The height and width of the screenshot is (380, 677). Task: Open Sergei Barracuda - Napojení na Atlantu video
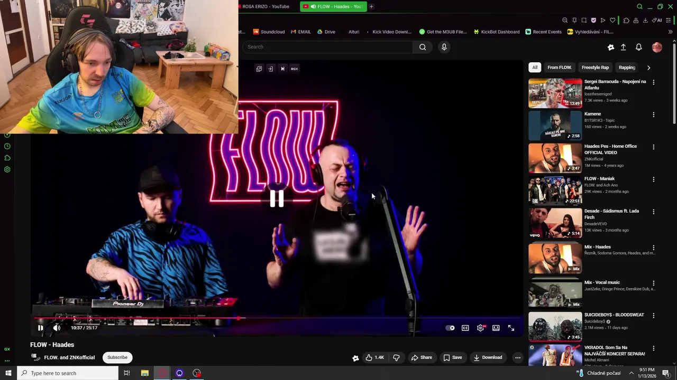point(615,84)
